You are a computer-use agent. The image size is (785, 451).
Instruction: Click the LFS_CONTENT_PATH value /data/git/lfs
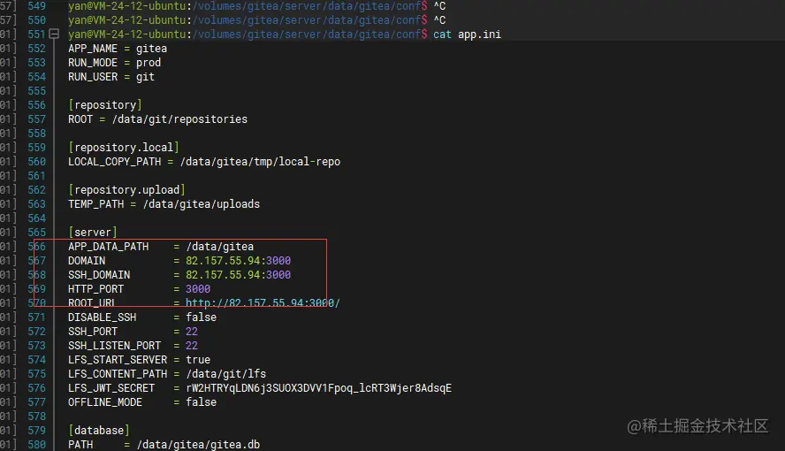(225, 374)
